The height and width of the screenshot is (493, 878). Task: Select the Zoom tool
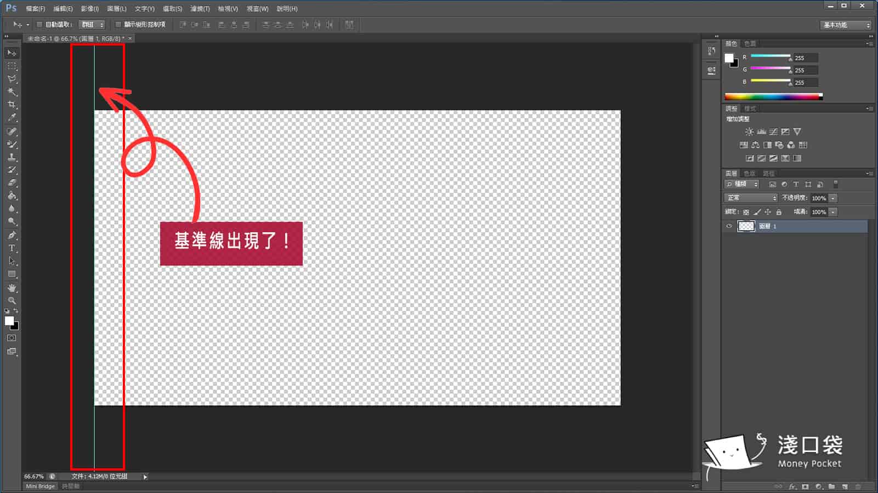tap(12, 300)
